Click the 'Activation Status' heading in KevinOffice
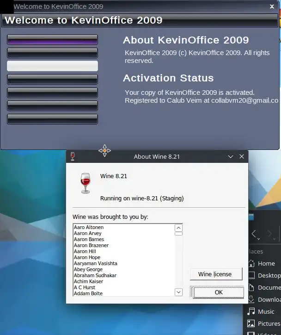 point(168,78)
